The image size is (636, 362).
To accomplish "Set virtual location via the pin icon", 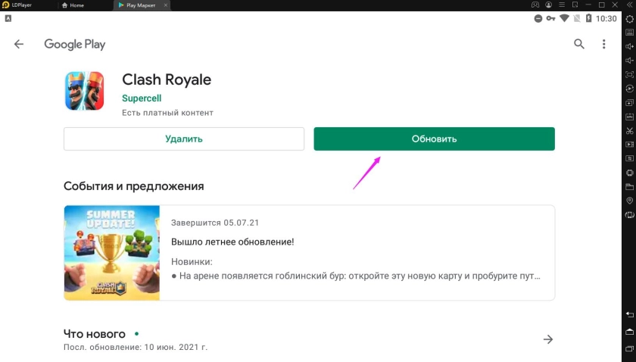I will point(629,201).
